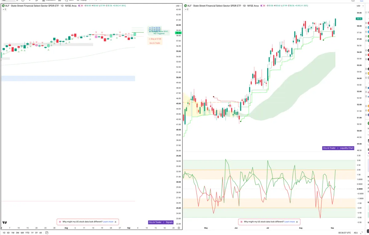Click the TradingView logo in left chart

click(5, 222)
